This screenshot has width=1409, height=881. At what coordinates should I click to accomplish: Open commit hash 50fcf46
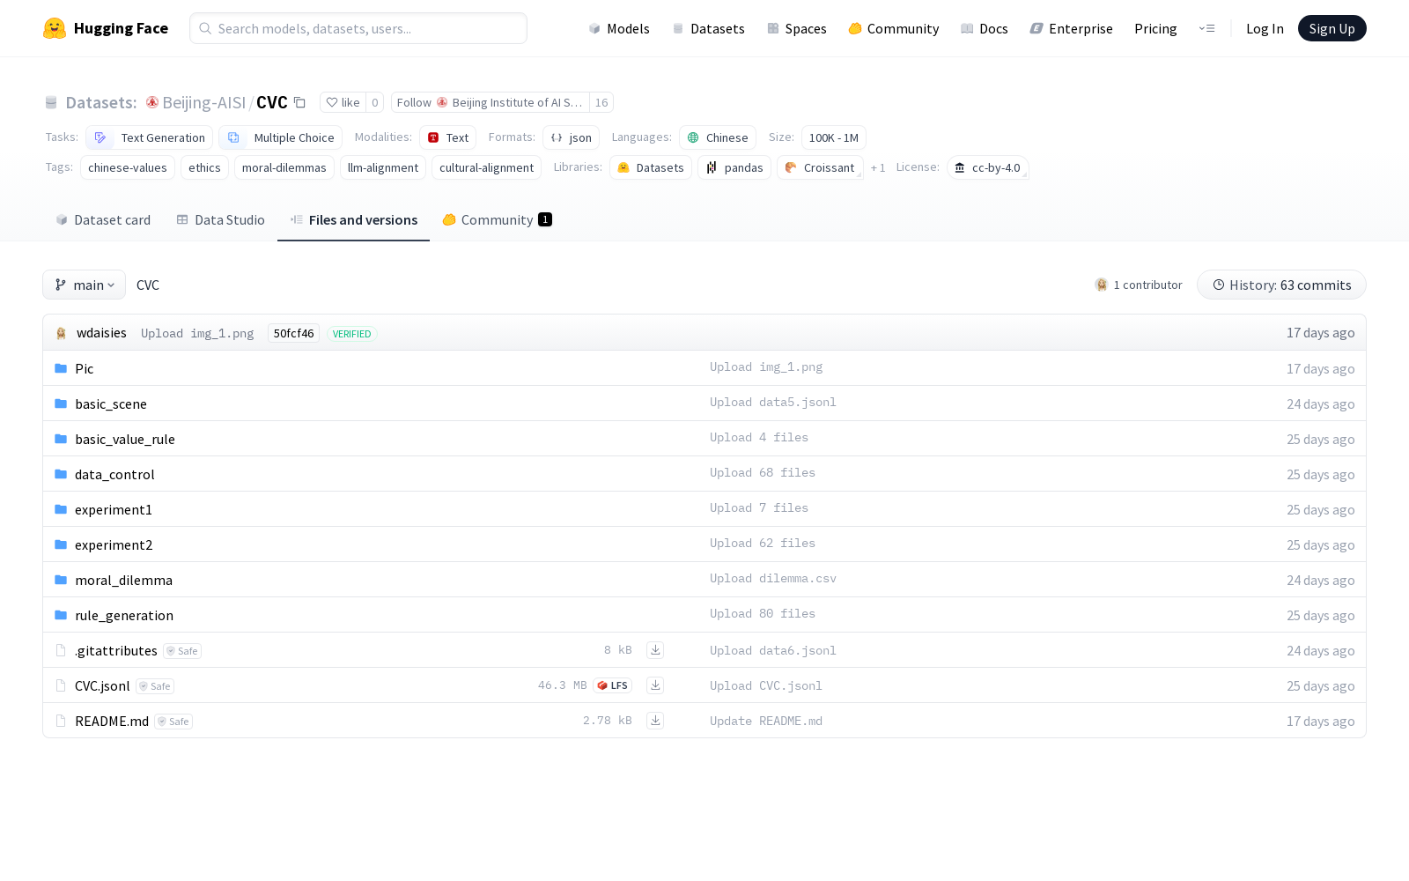(293, 333)
